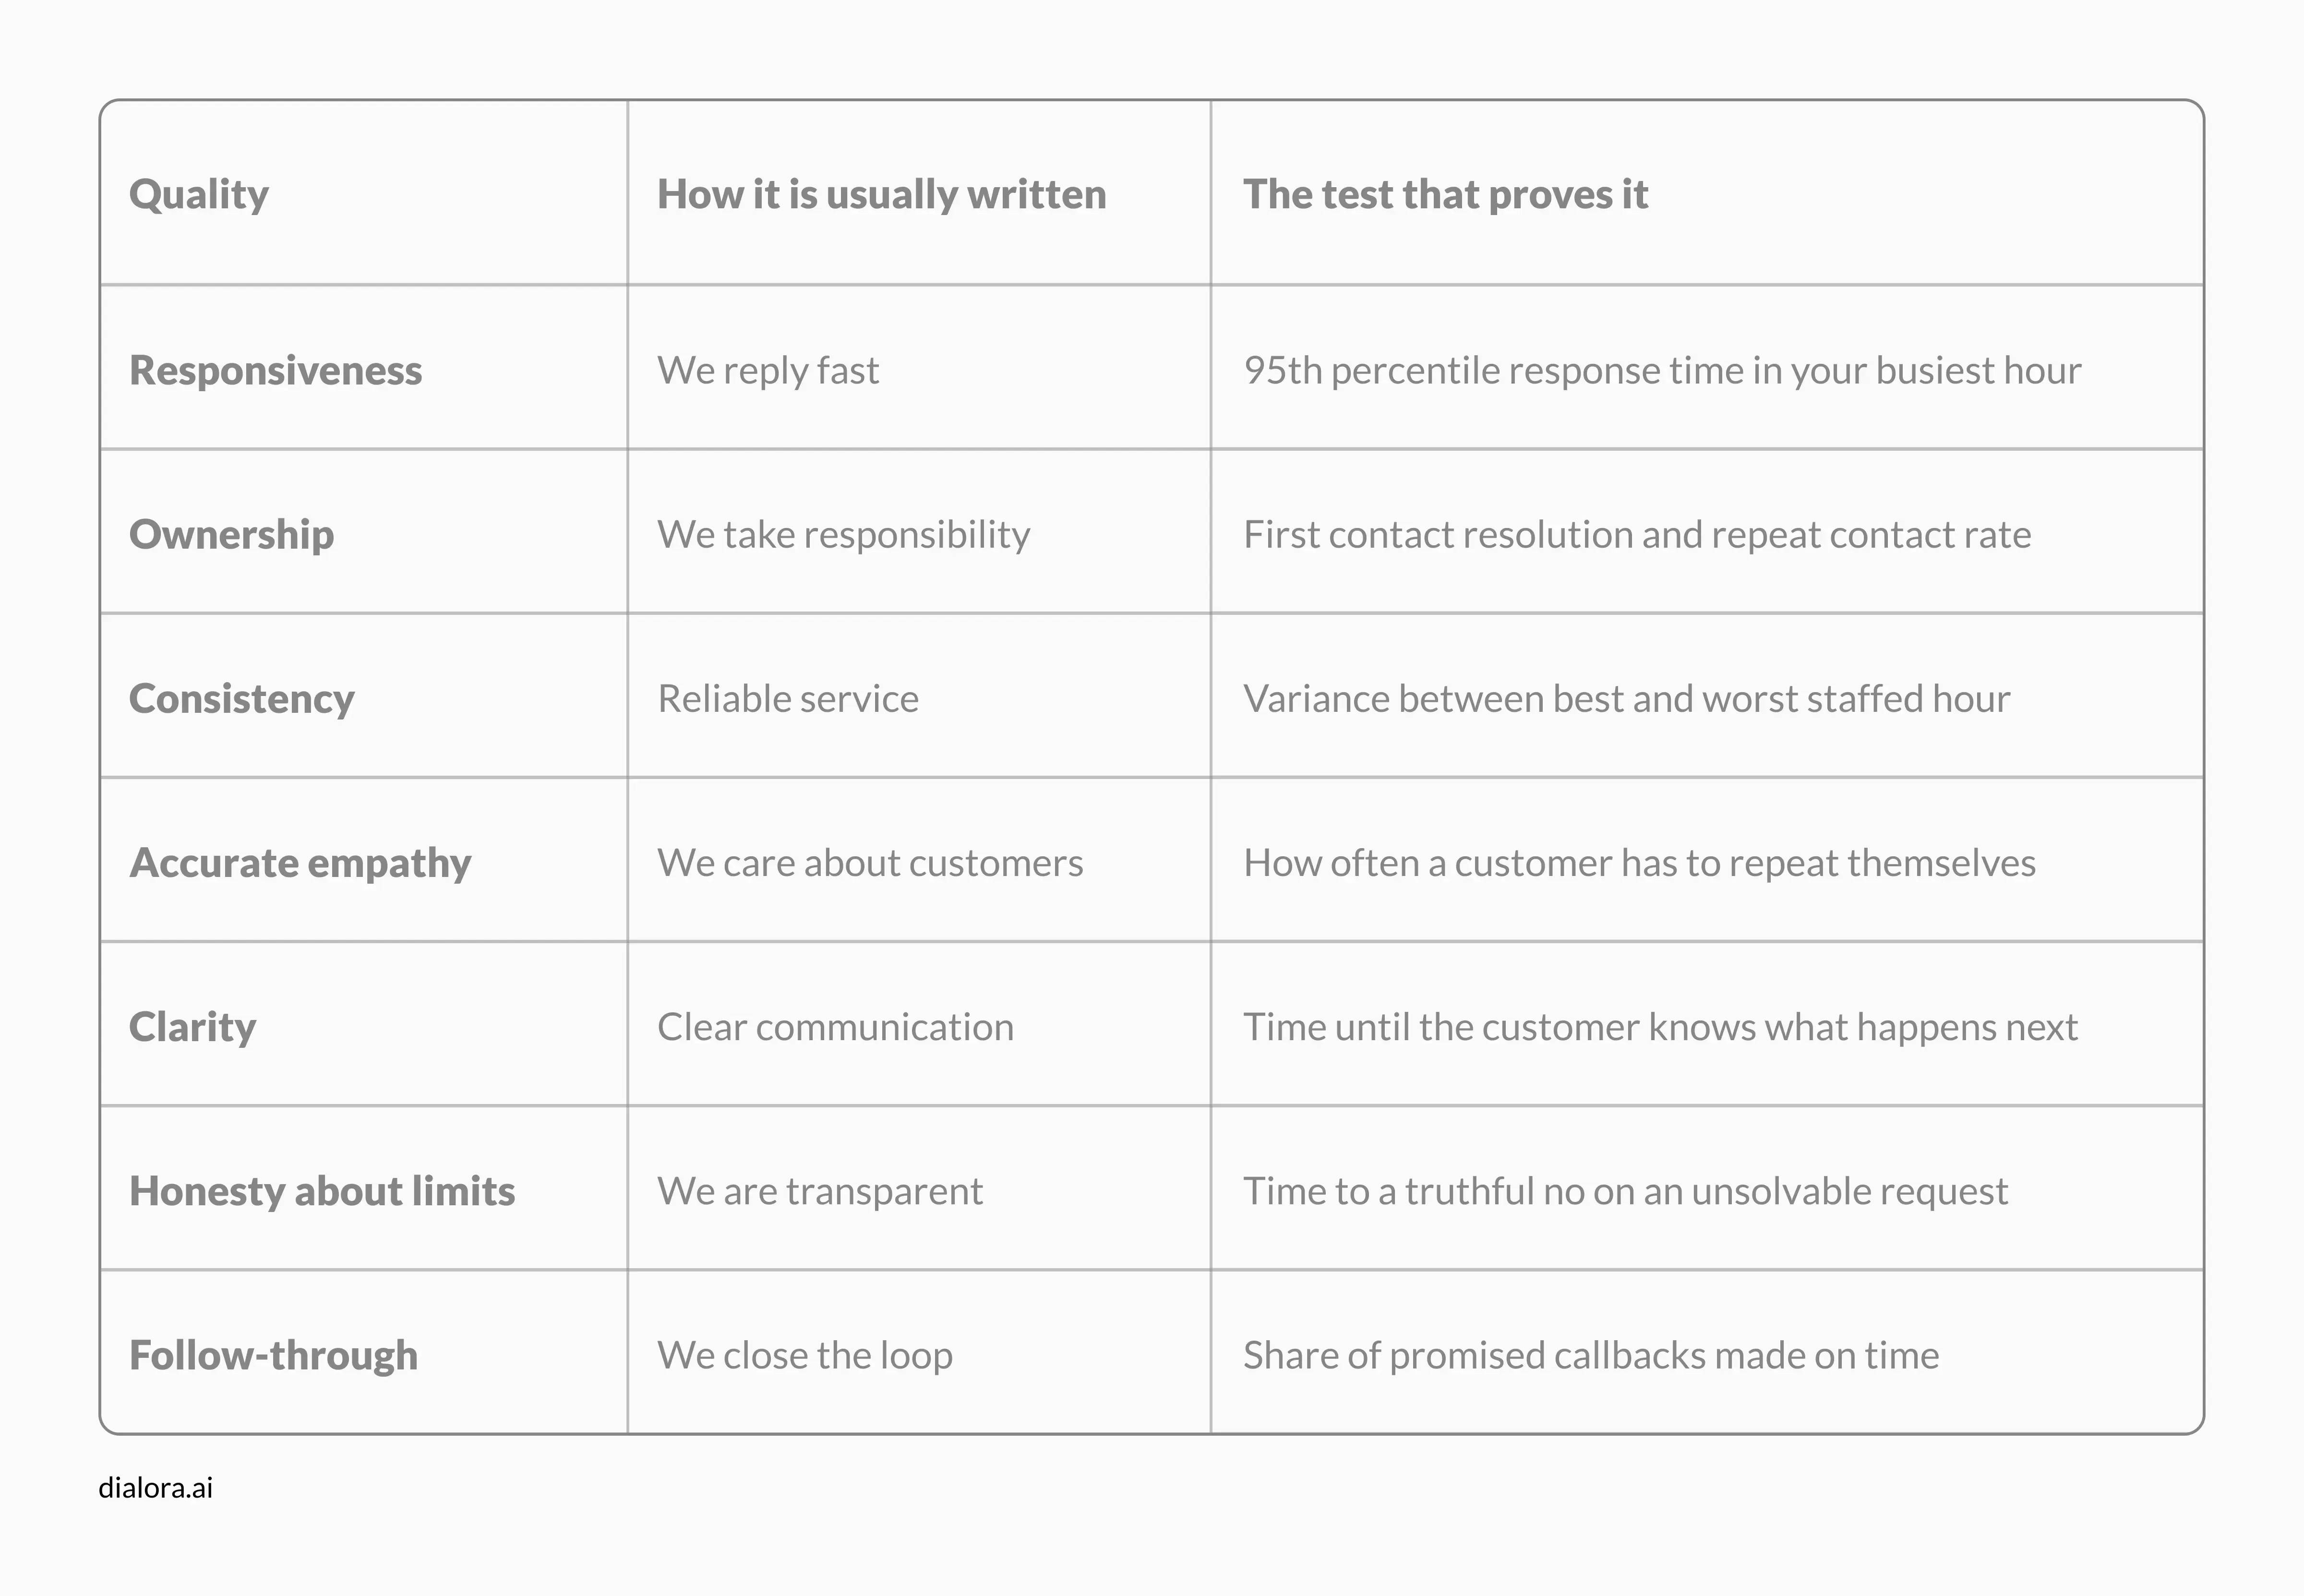The height and width of the screenshot is (1596, 2304).
Task: Select 'We take responsibility' text
Action: pos(843,534)
